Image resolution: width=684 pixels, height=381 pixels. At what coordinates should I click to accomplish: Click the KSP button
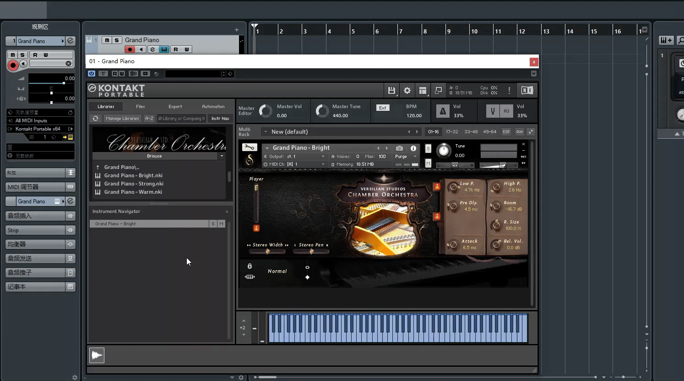[506, 132]
